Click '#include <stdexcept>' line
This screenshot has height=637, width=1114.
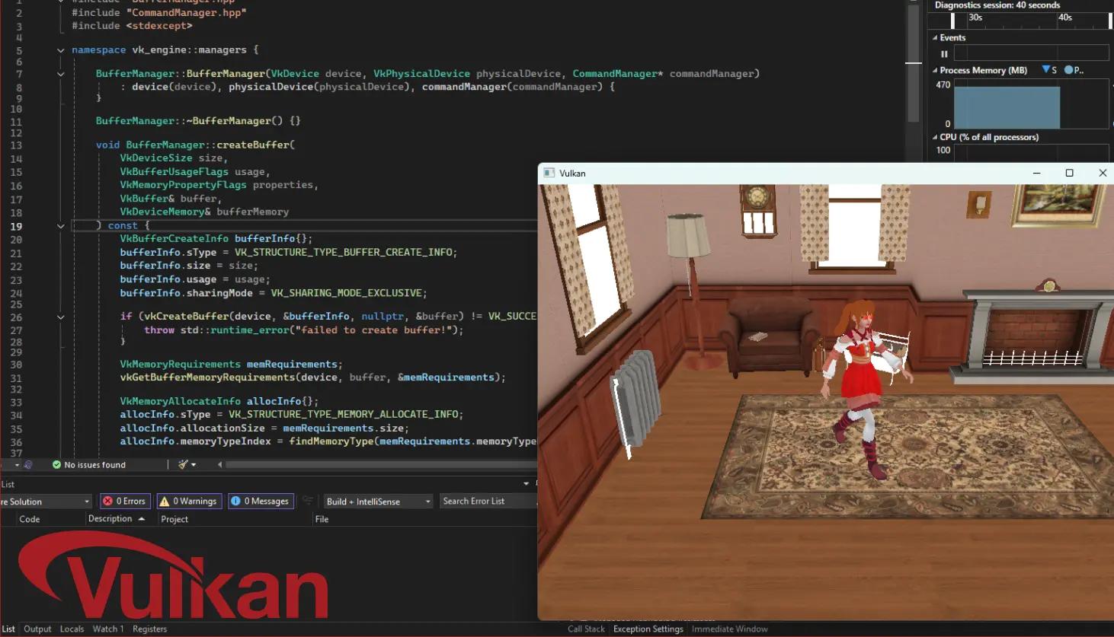[x=132, y=26]
